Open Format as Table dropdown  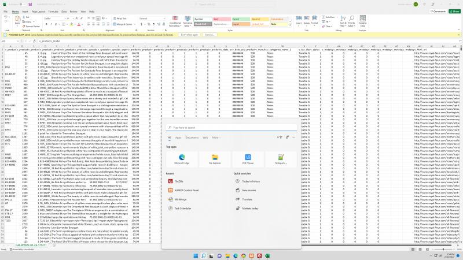[x=187, y=21]
